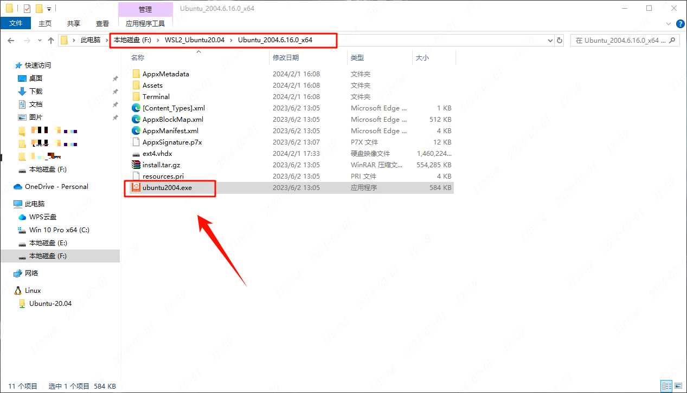Image resolution: width=687 pixels, height=393 pixels.
Task: Go to WSL2_Ubuntu20.04 breadcrumb folder
Action: tap(195, 40)
